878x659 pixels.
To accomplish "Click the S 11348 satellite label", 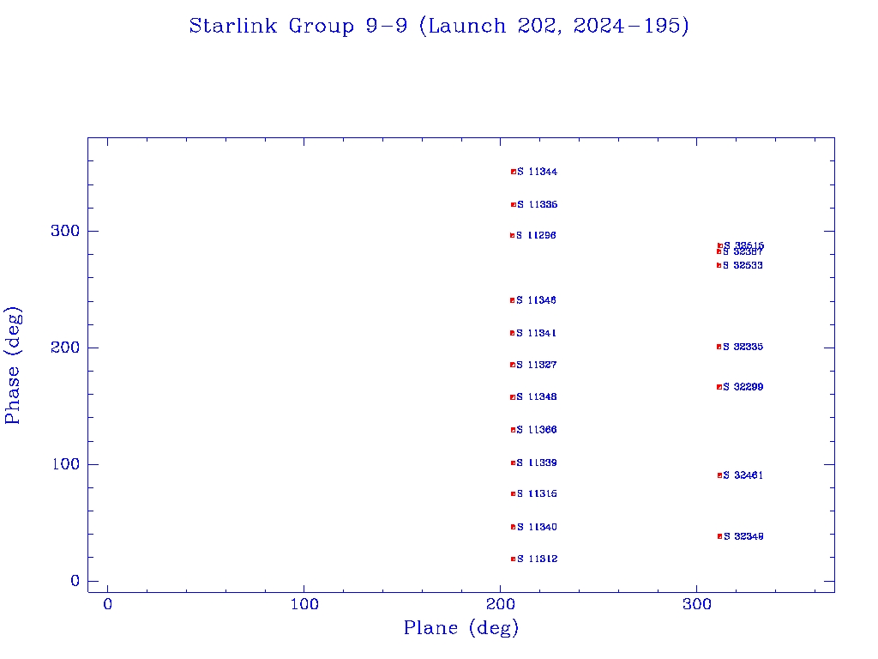I will pos(537,397).
